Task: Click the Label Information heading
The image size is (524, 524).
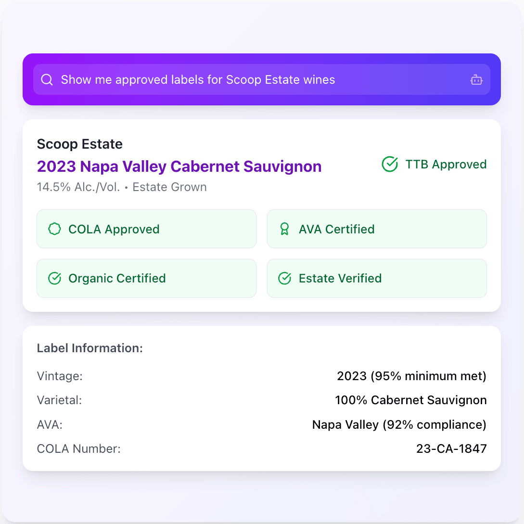Action: pos(89,348)
